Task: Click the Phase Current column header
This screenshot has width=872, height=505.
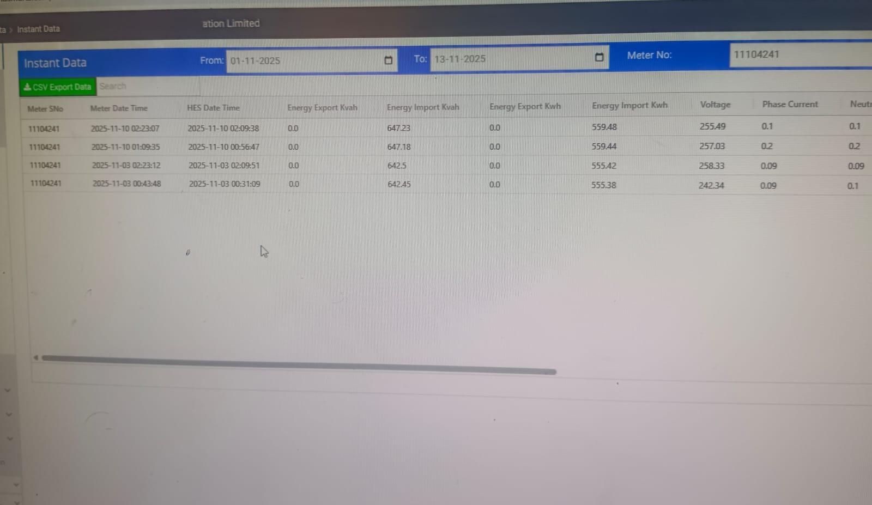Action: (790, 104)
